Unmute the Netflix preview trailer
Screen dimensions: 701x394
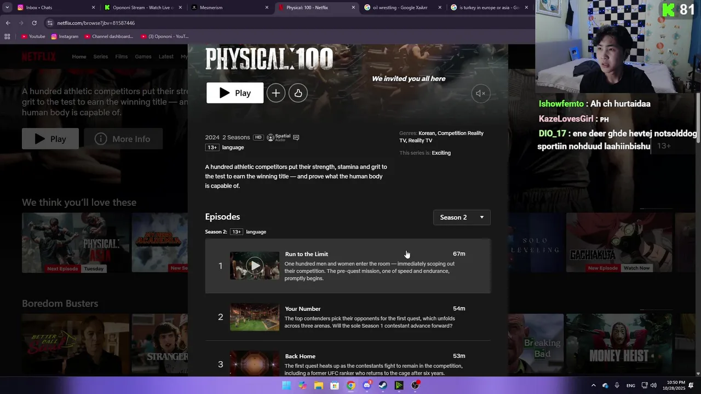(481, 94)
